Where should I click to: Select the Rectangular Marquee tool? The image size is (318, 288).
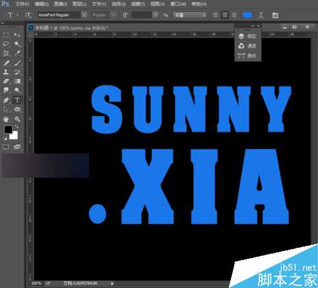6,35
